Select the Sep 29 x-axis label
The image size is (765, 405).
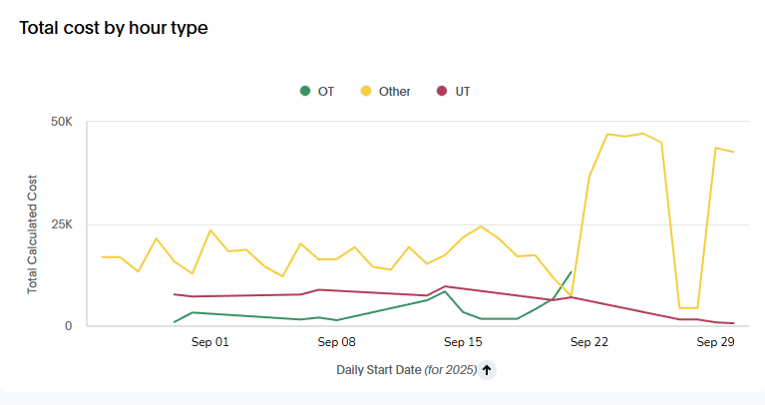coord(715,341)
